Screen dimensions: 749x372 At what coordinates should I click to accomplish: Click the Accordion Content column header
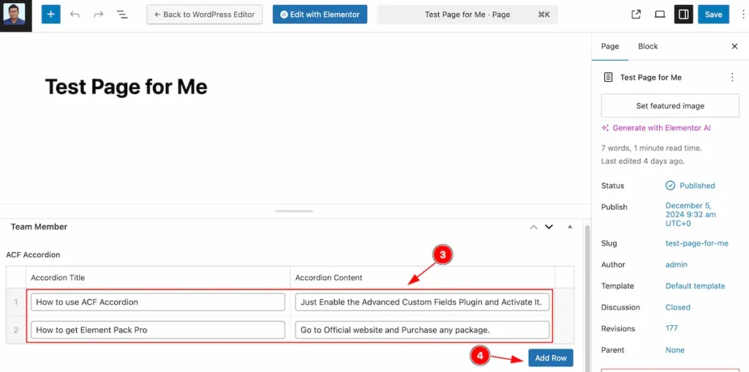328,278
